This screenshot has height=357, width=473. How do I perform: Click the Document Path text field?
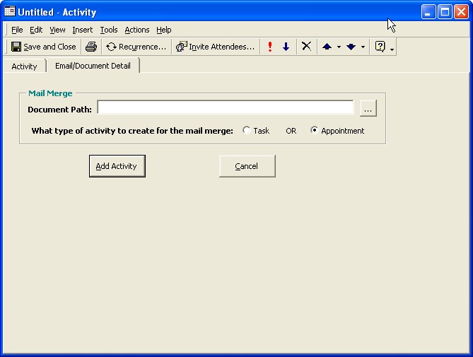pos(226,108)
